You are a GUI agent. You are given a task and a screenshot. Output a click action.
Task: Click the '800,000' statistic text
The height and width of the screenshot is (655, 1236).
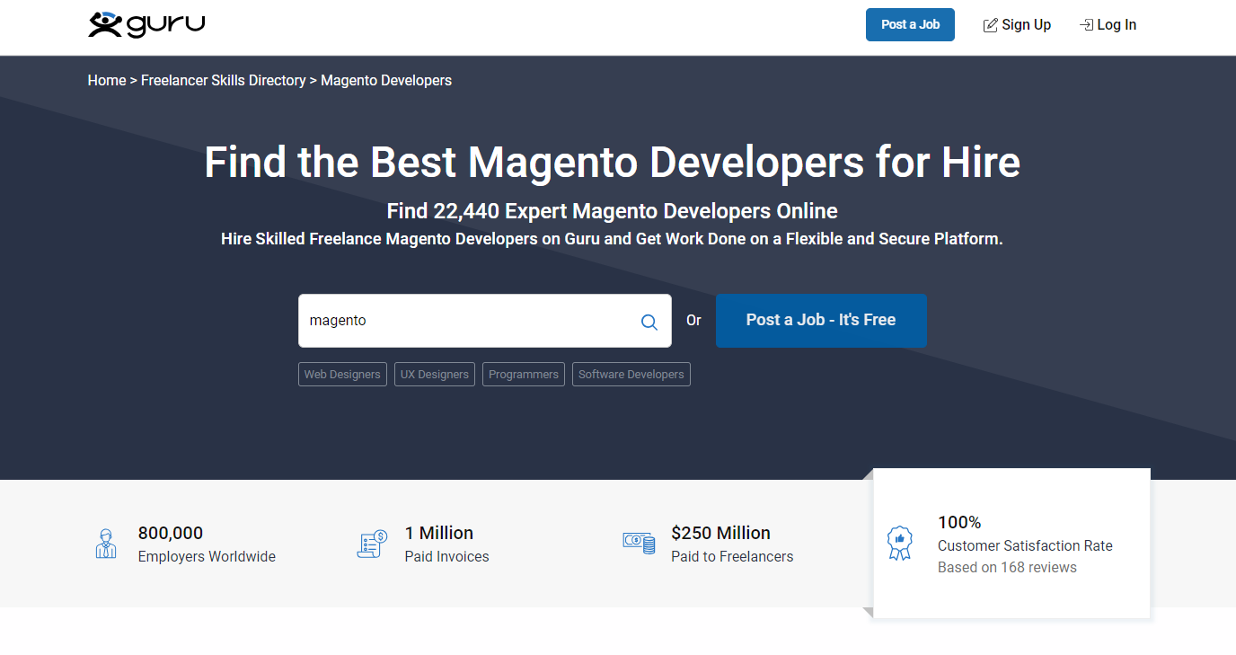tap(171, 533)
